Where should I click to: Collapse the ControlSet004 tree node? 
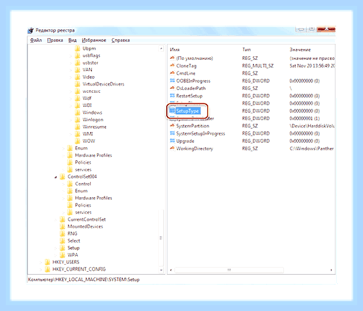[56, 177]
